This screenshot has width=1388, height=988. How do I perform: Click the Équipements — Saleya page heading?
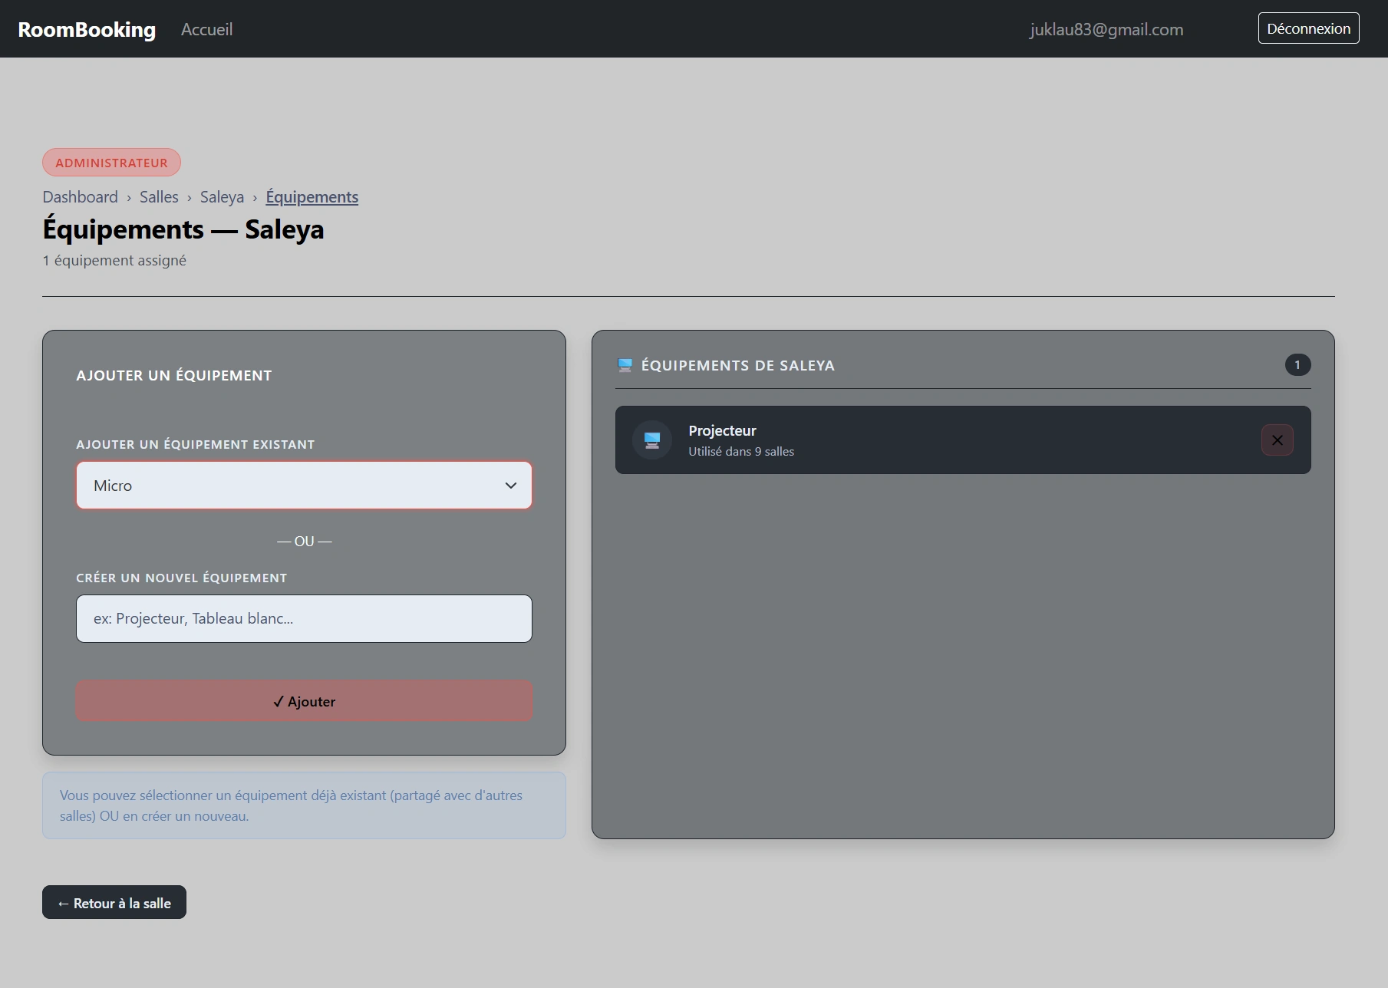point(183,229)
